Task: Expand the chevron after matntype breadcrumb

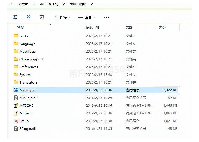Action: [92, 4]
